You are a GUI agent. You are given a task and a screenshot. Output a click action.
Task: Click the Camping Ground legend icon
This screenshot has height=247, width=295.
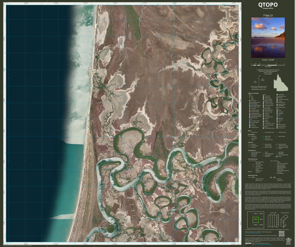point(250,128)
